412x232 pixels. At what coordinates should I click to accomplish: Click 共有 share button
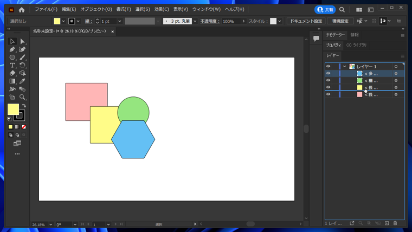[325, 10]
